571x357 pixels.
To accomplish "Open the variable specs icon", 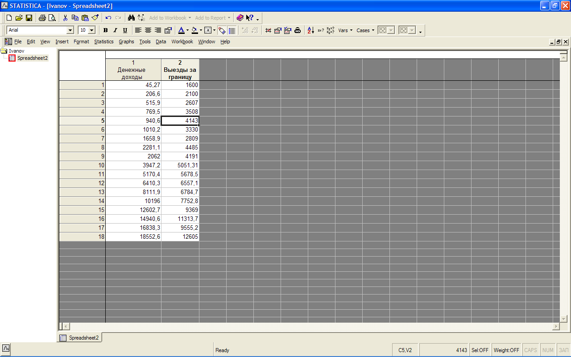I will tap(278, 30).
